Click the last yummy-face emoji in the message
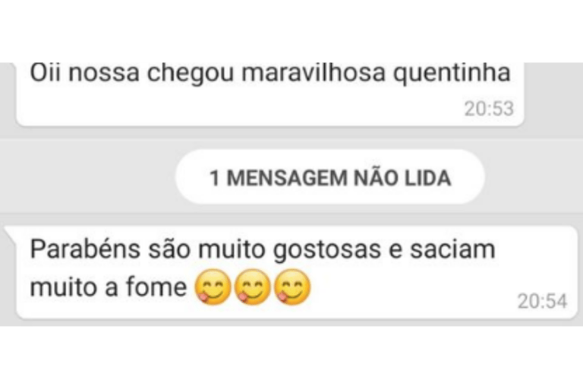Image resolution: width=583 pixels, height=389 pixels. [x=291, y=287]
